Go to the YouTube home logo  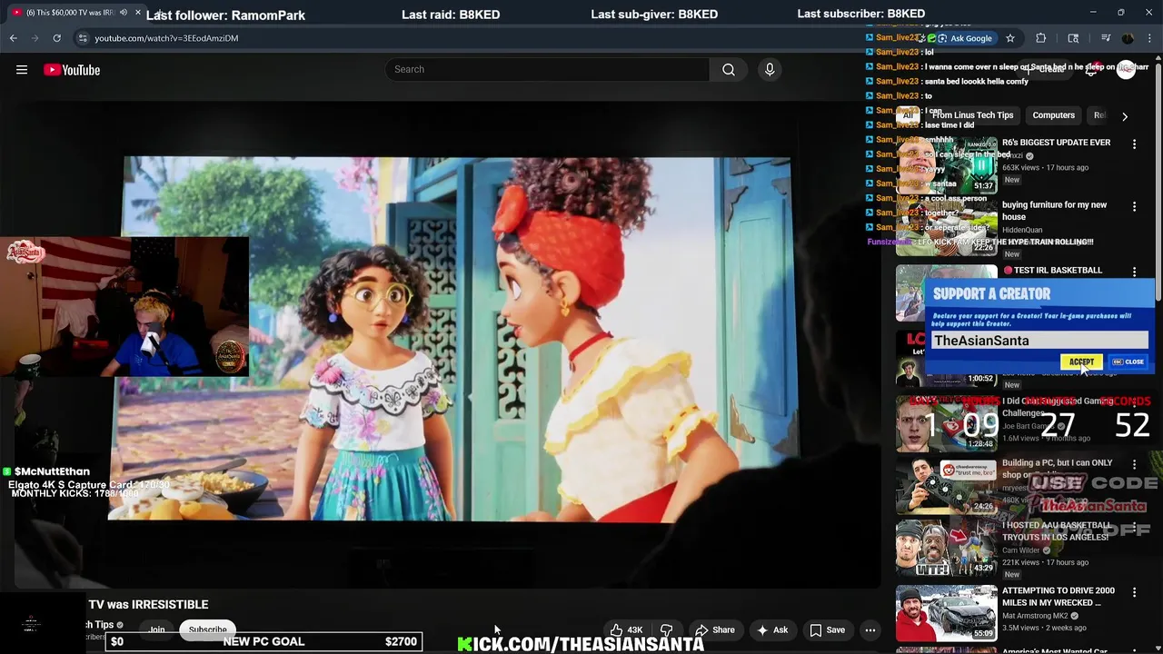72,70
